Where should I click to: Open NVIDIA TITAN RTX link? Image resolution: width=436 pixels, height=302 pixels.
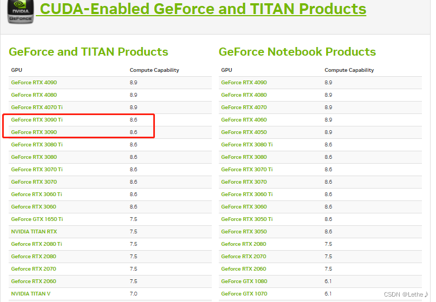[x=34, y=232]
